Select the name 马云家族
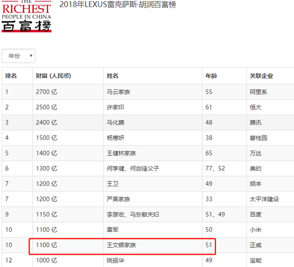The image size is (294, 267). click(x=118, y=92)
